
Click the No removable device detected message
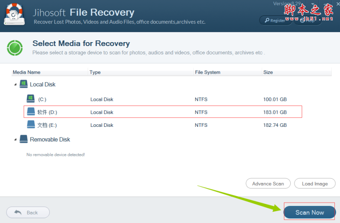click(56, 154)
